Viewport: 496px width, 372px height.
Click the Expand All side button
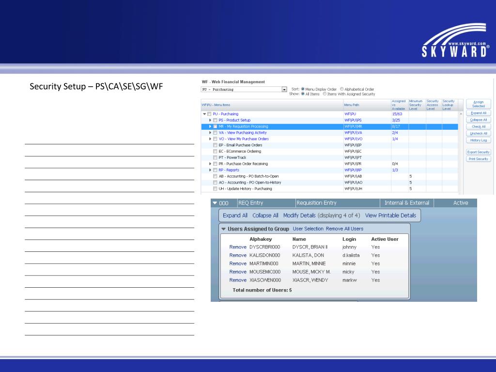click(x=478, y=113)
